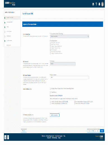Screen dimensions: 108x145
Task: Open the FDA Voice Blog footer link
Action: pos(54,138)
